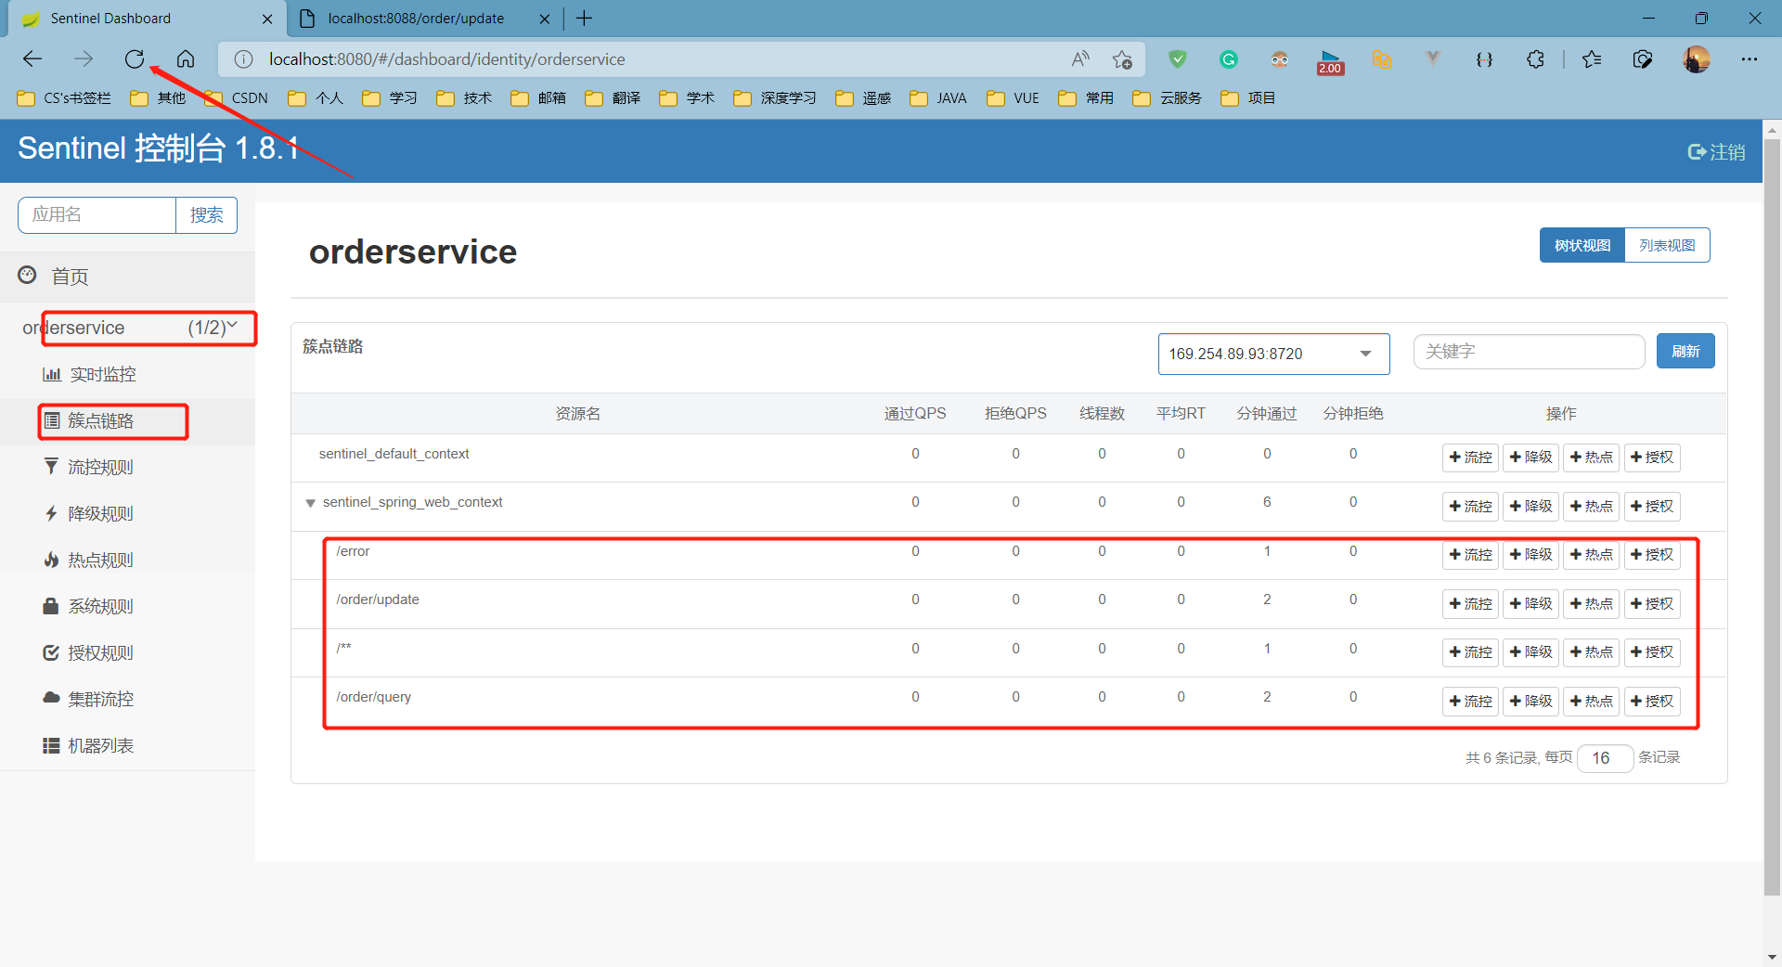The image size is (1782, 967).
Task: Collapse the orderservice sidebar app entry
Action: pyautogui.click(x=127, y=328)
